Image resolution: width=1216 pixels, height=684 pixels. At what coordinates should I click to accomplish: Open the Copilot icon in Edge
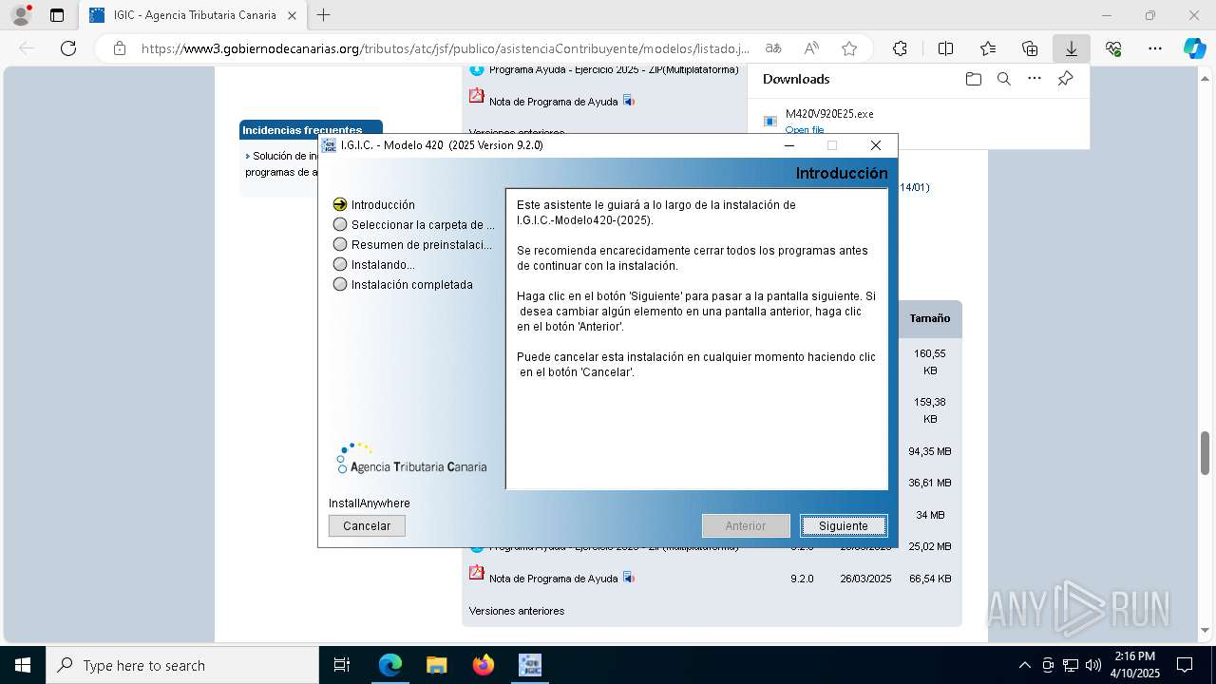tap(1194, 48)
